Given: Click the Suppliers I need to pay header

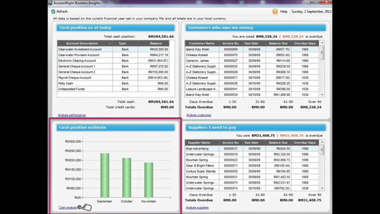Looking at the screenshot, I should pos(256,127).
